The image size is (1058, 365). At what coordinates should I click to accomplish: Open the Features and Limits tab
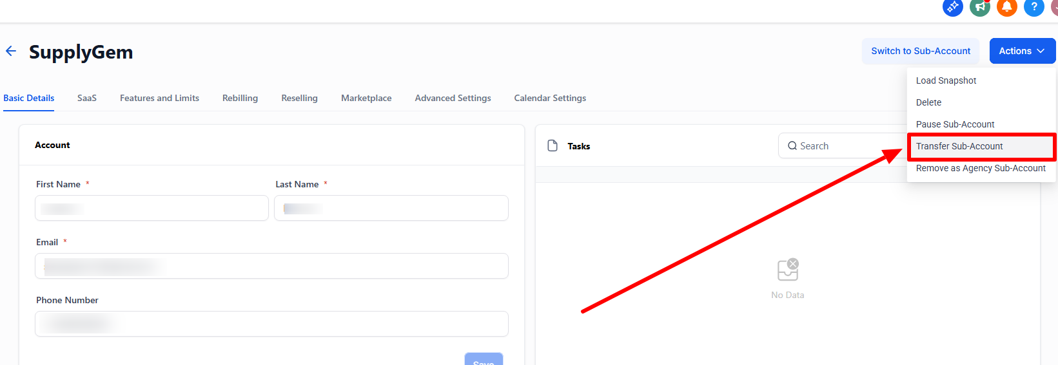(159, 98)
